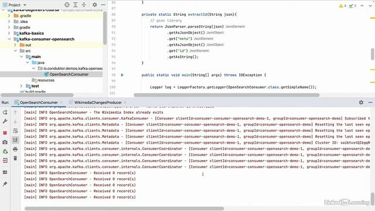Viewport: 375px width, 211px height.
Task: Close the OpenSearchConsumer run tab
Action: tap(62, 103)
